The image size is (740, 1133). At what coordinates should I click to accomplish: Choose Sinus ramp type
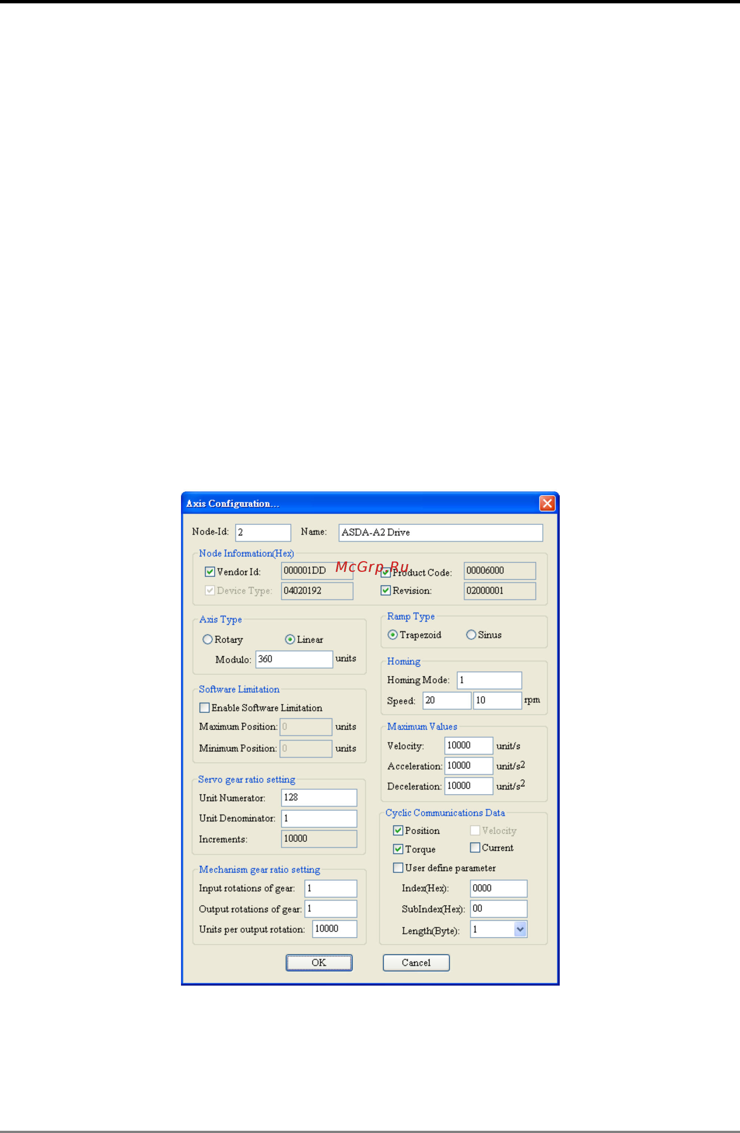471,634
